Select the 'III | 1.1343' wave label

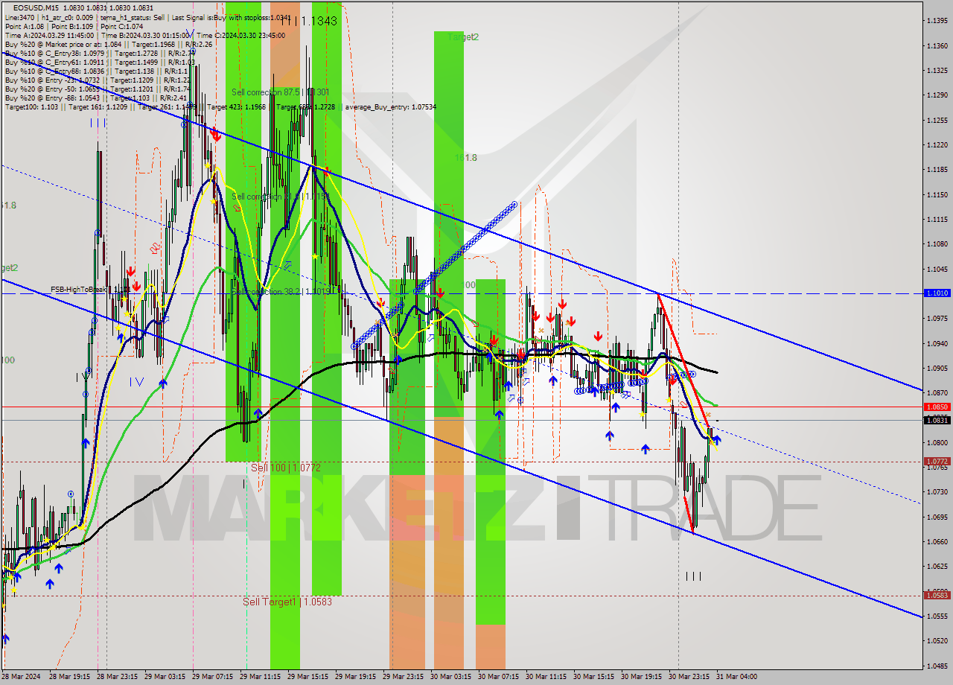pyautogui.click(x=308, y=21)
